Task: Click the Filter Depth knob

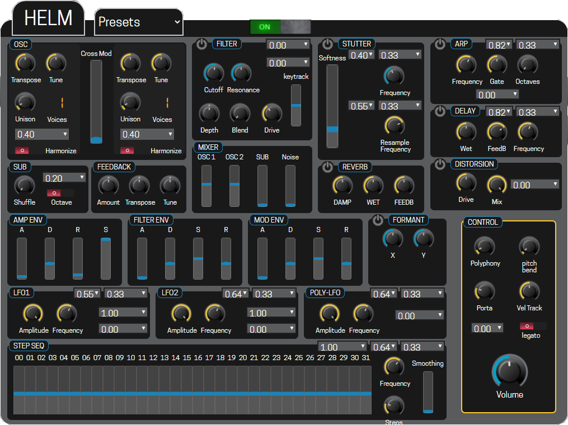Action: [x=209, y=113]
